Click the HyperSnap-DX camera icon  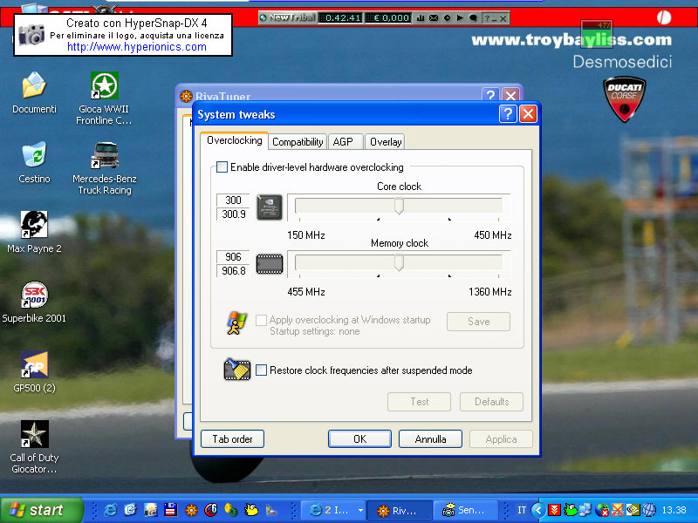point(32,34)
